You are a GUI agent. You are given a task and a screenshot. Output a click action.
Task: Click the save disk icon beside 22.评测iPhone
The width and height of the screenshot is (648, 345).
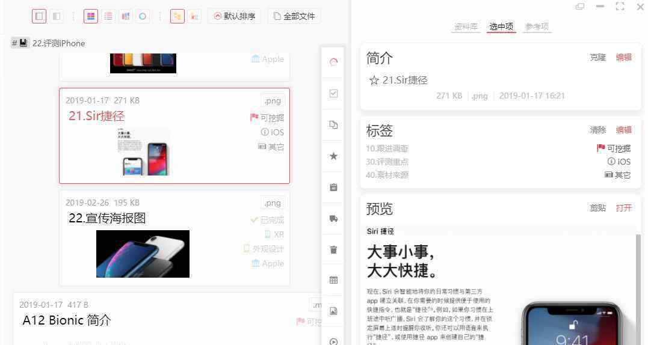pyautogui.click(x=23, y=43)
